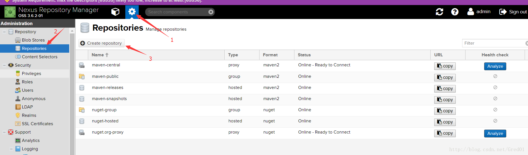The width and height of the screenshot is (528, 155).
Task: Collapse the Logging tree node
Action: pos(11,149)
